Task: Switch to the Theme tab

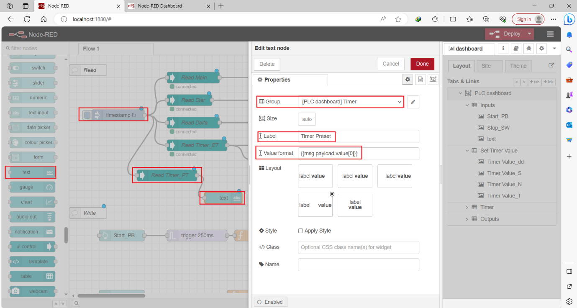Action: click(x=518, y=66)
